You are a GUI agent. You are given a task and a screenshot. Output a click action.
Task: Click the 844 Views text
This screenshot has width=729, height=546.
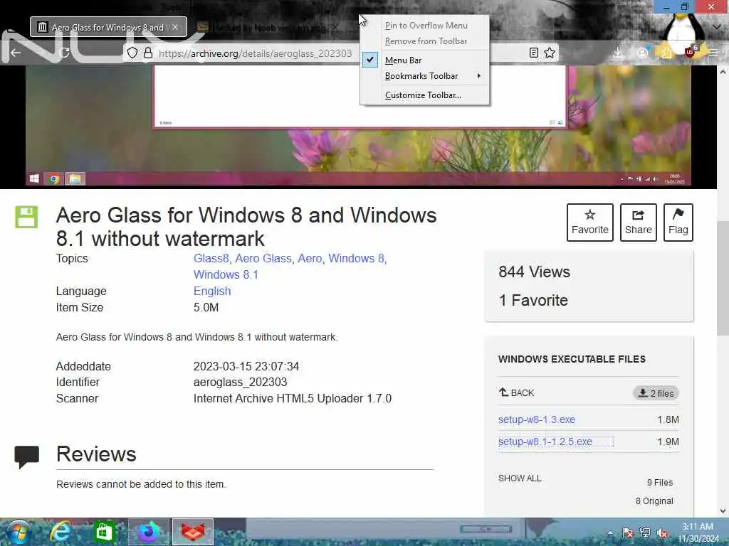click(534, 272)
